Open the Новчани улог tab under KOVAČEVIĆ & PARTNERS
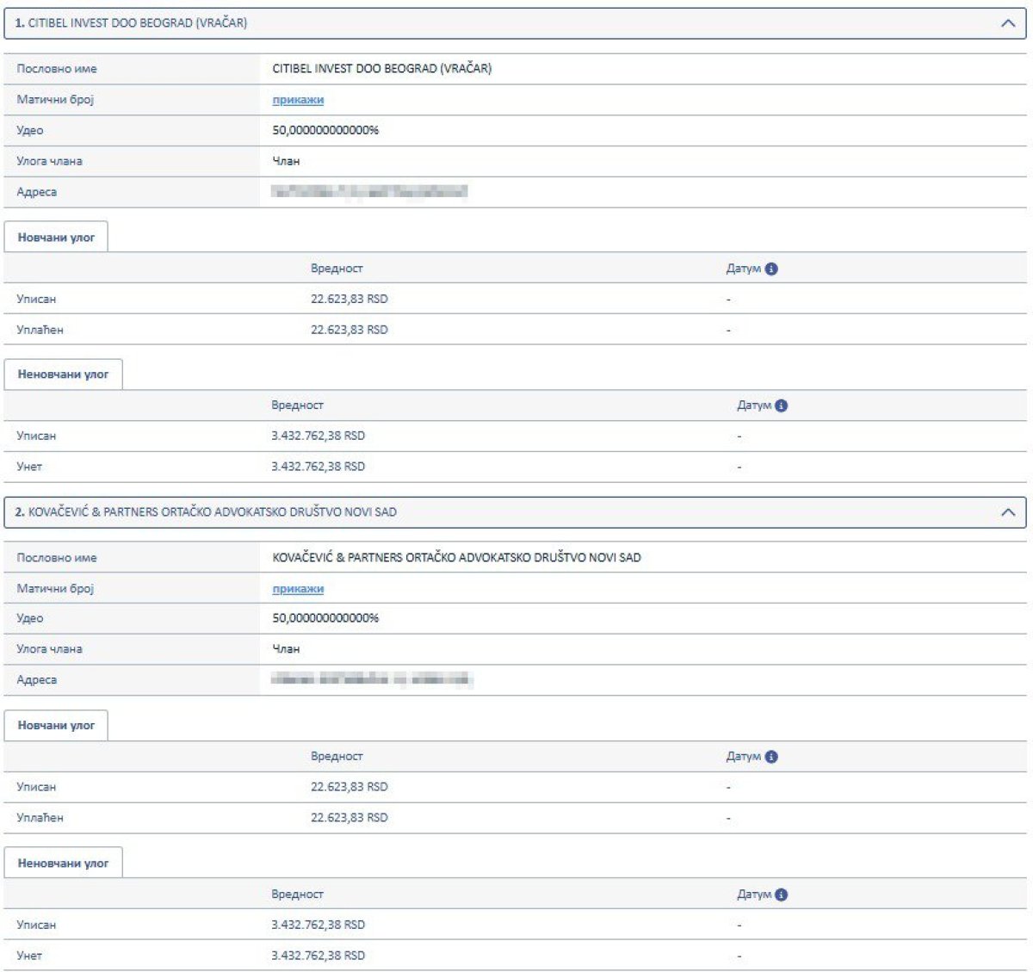This screenshot has width=1033, height=972. click(56, 726)
